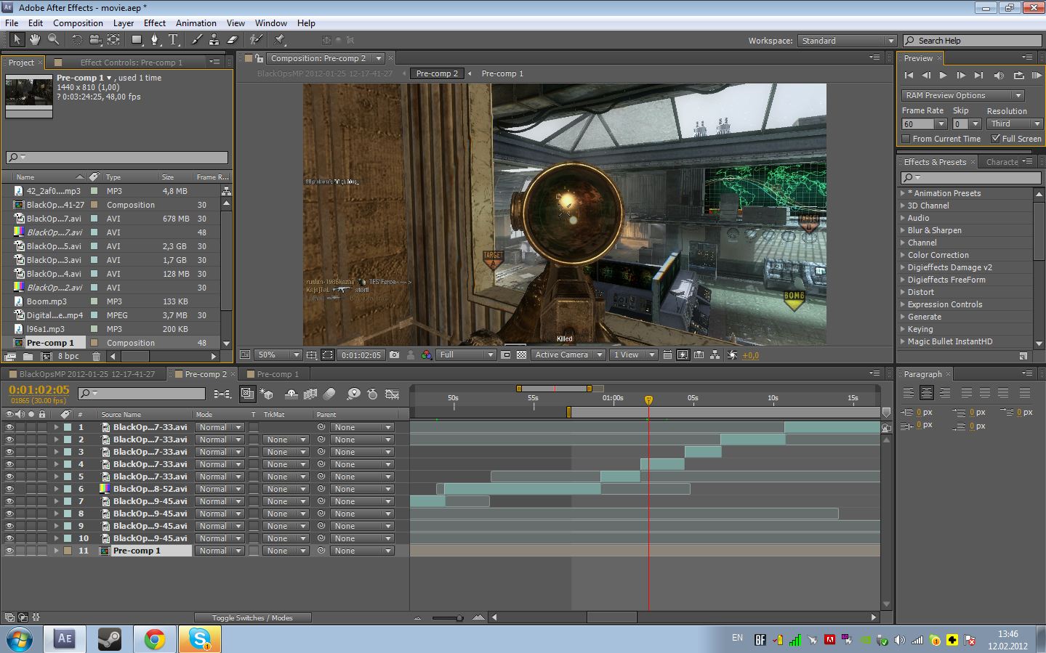Select the Hand tool
Image resolution: width=1046 pixels, height=653 pixels.
(34, 40)
